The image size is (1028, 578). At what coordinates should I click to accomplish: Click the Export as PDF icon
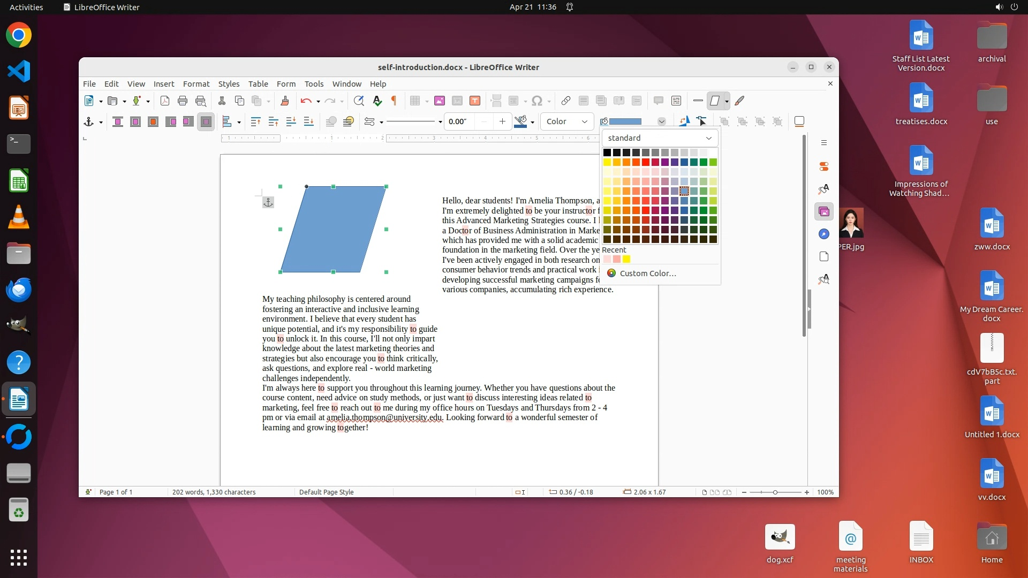(165, 101)
